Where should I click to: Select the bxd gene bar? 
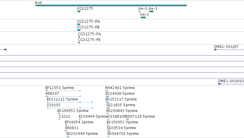point(111,5)
